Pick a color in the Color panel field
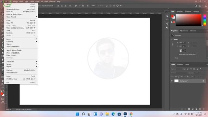208x117 pixels. click(188, 20)
